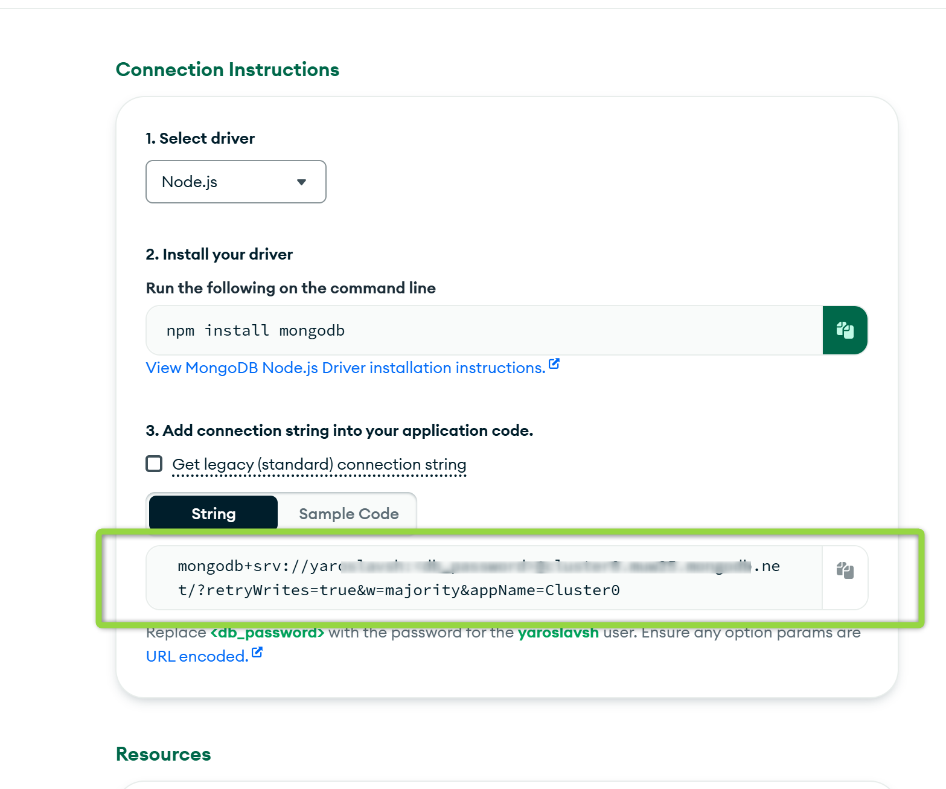Click external-link icon after driver installation instructions

(x=554, y=364)
